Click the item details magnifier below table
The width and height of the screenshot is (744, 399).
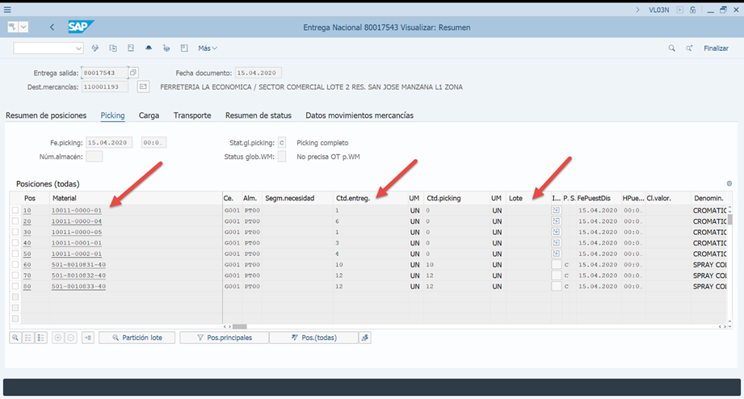[x=15, y=338]
